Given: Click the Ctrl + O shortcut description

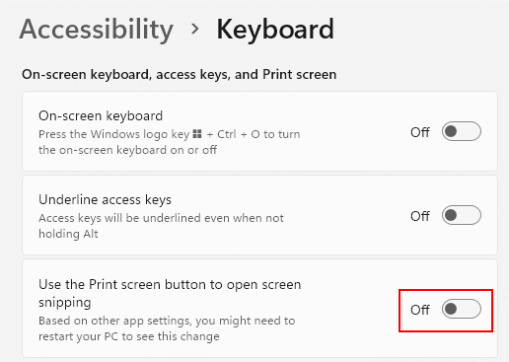Looking at the screenshot, I should tap(170, 142).
